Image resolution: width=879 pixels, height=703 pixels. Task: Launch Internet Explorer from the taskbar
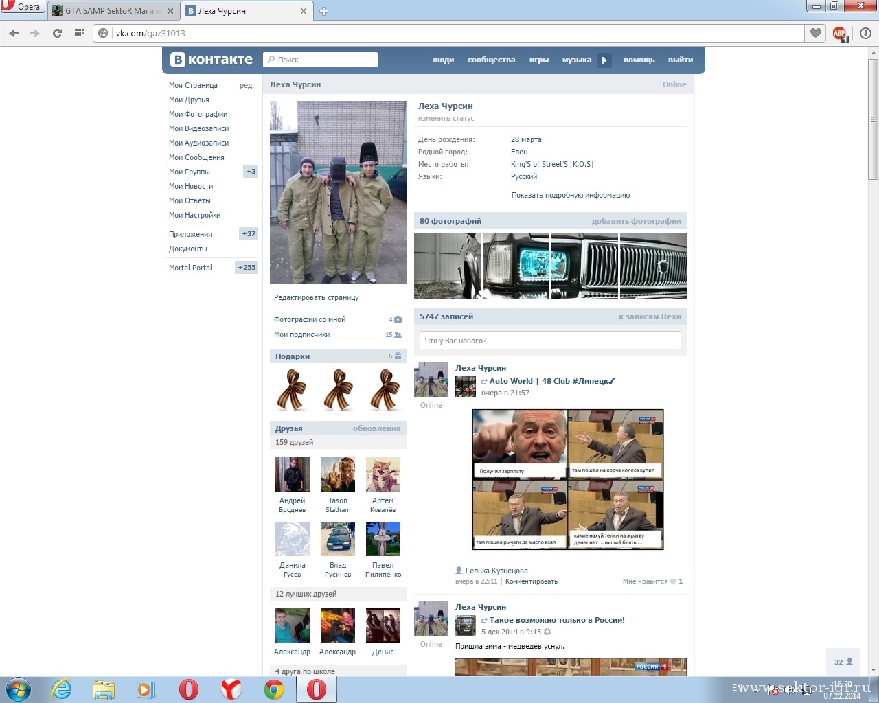click(x=62, y=689)
